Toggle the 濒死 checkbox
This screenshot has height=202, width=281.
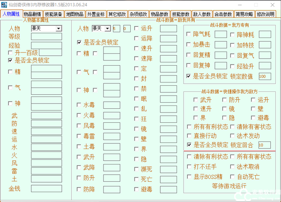[136, 168]
